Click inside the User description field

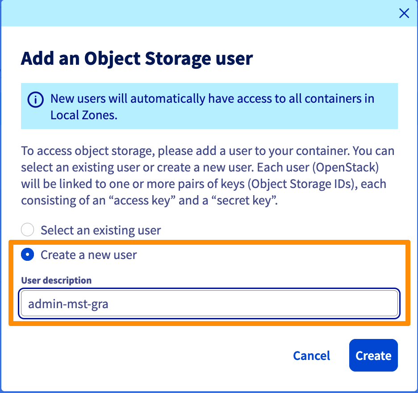(x=209, y=304)
